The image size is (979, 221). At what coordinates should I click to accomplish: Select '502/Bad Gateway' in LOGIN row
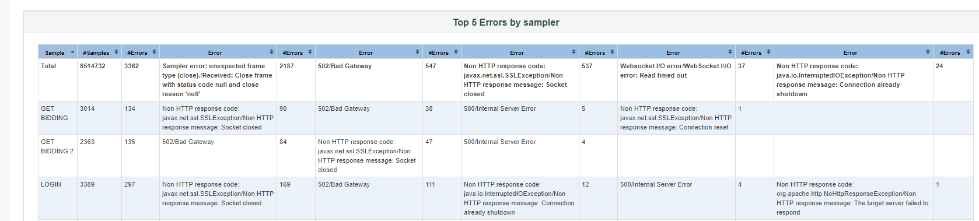pyautogui.click(x=344, y=184)
